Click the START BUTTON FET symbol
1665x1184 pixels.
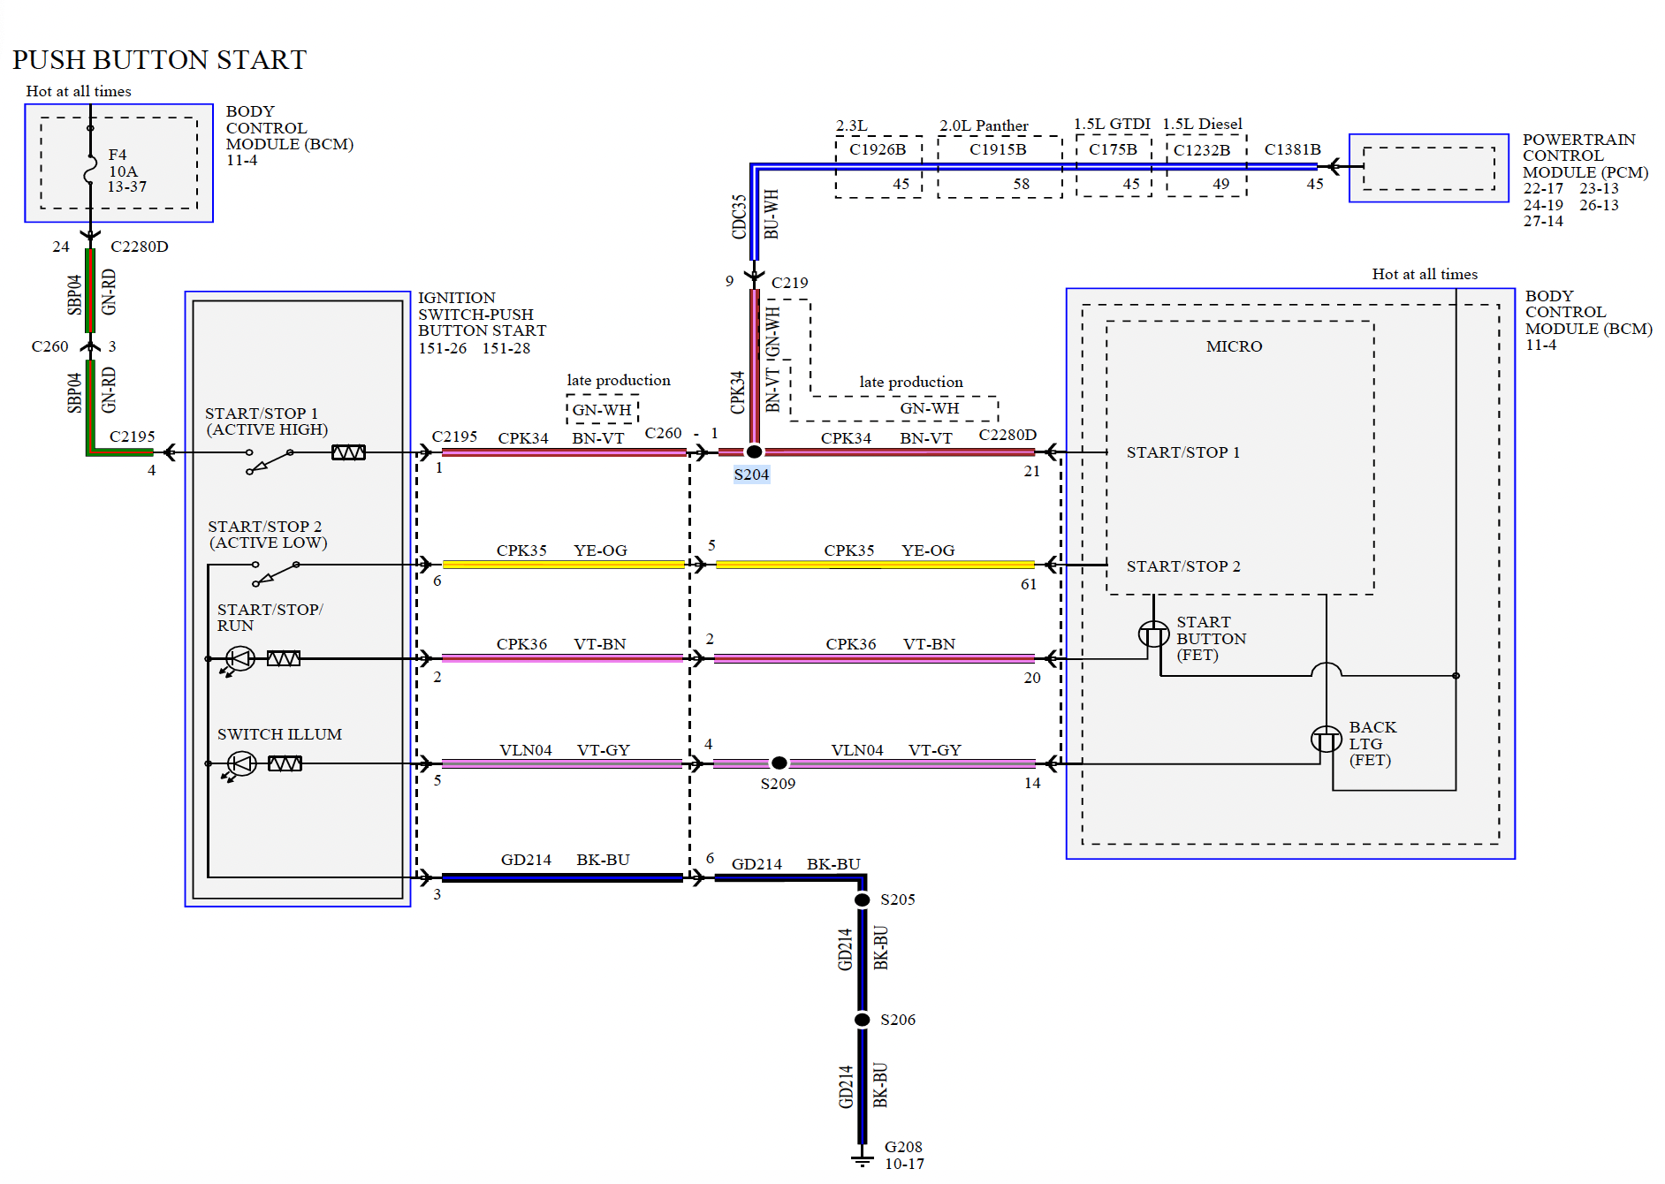click(x=1153, y=634)
